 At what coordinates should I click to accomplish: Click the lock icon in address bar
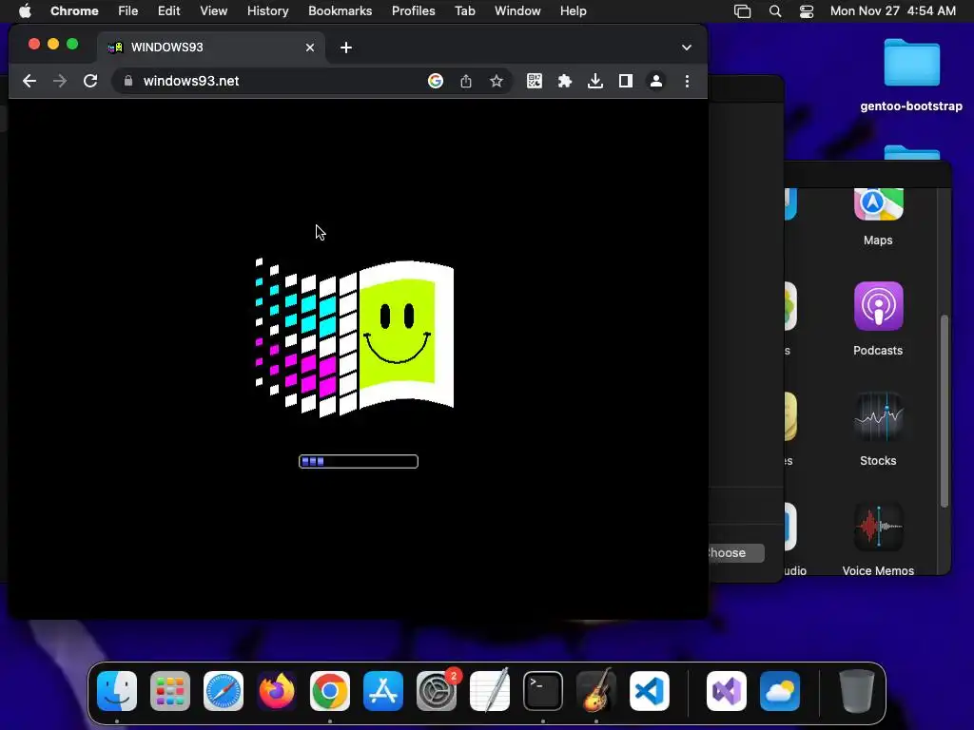128,81
